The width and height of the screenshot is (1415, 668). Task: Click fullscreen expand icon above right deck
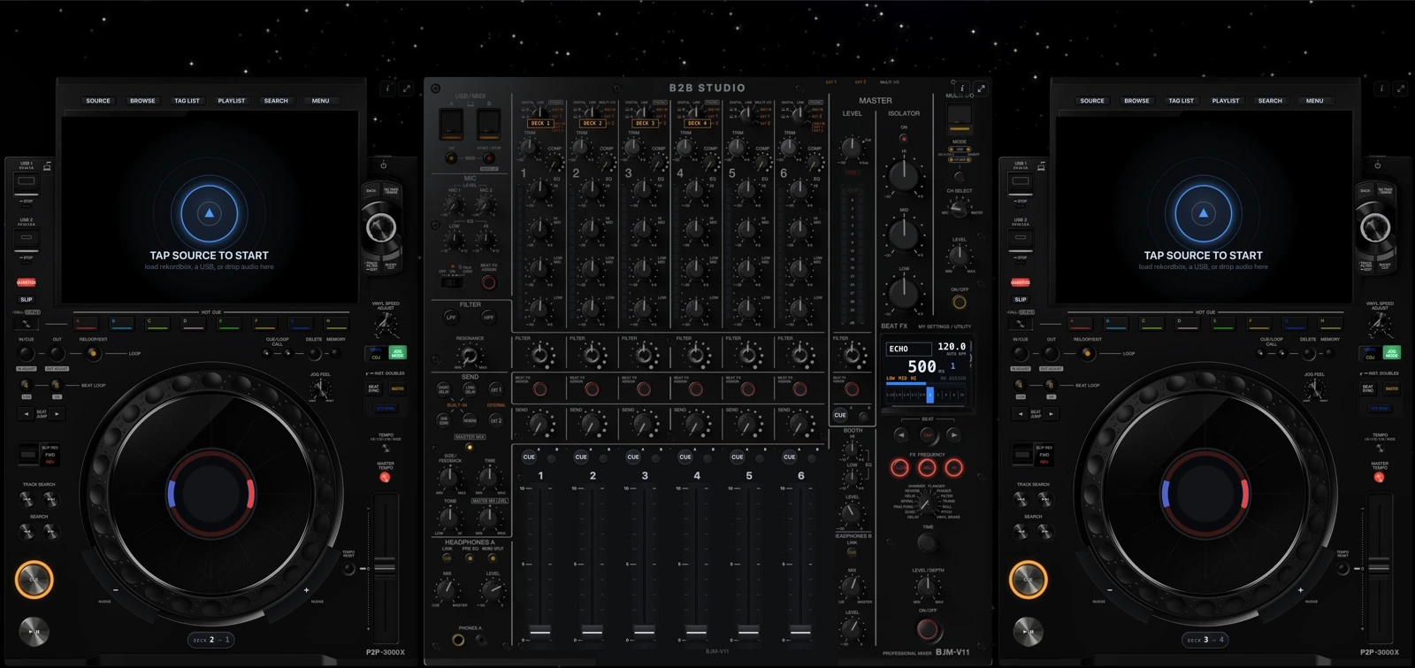(x=1401, y=88)
